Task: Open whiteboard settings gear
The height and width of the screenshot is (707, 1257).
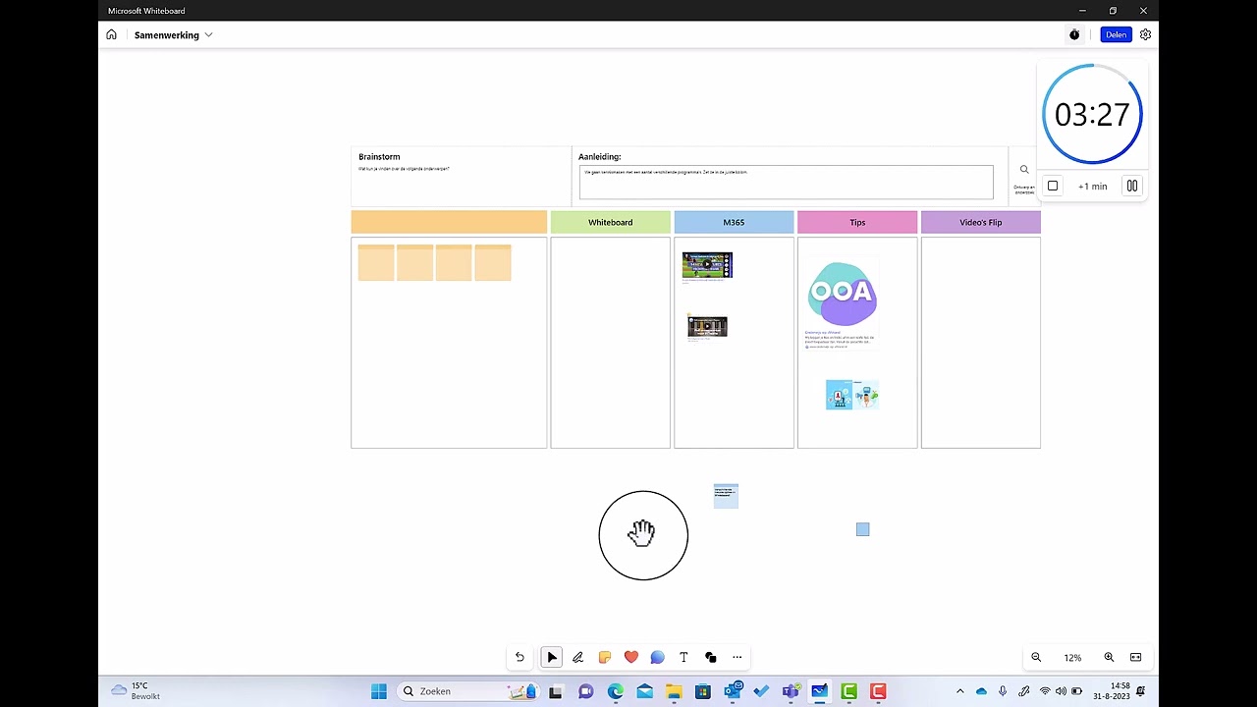Action: tap(1145, 34)
